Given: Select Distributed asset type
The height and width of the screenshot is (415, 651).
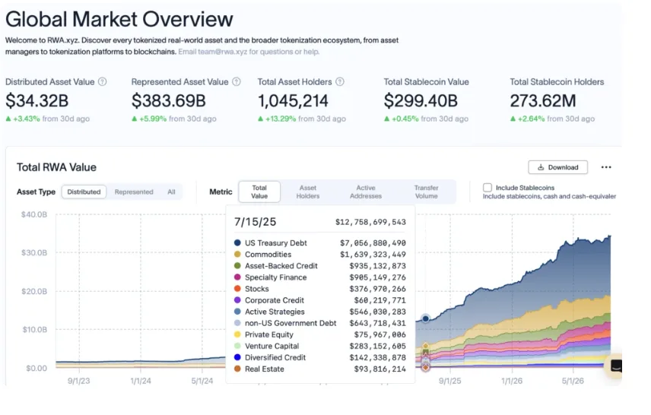Looking at the screenshot, I should [x=84, y=192].
